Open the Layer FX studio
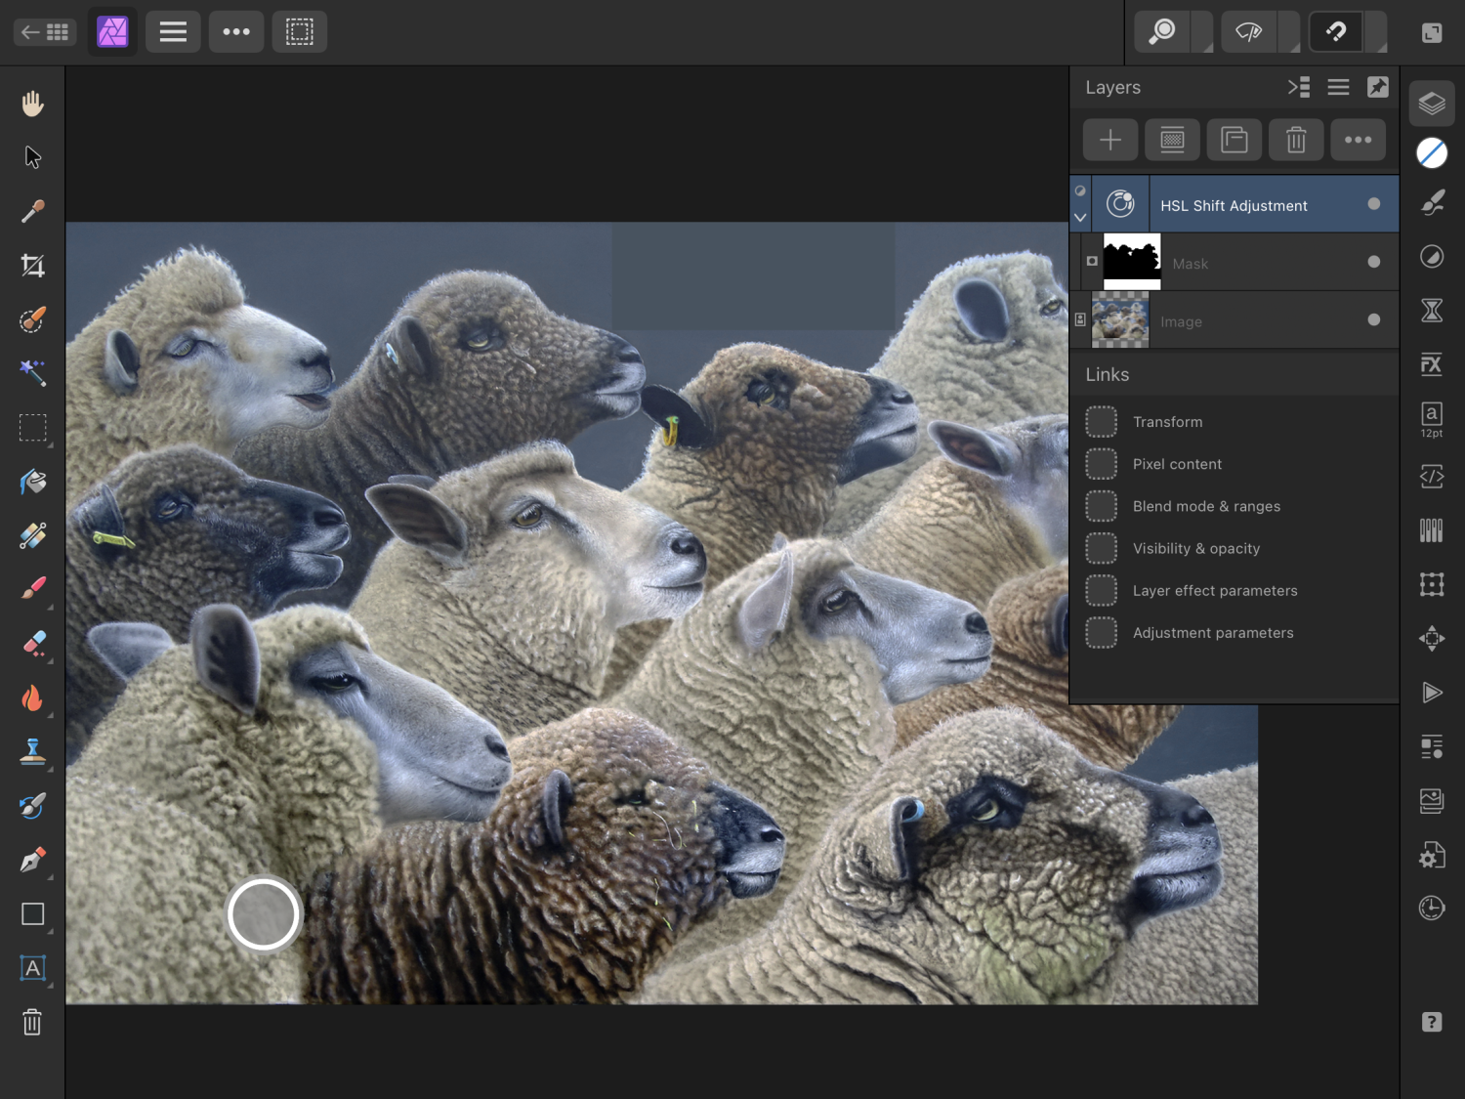Image resolution: width=1465 pixels, height=1099 pixels. coord(1431,365)
